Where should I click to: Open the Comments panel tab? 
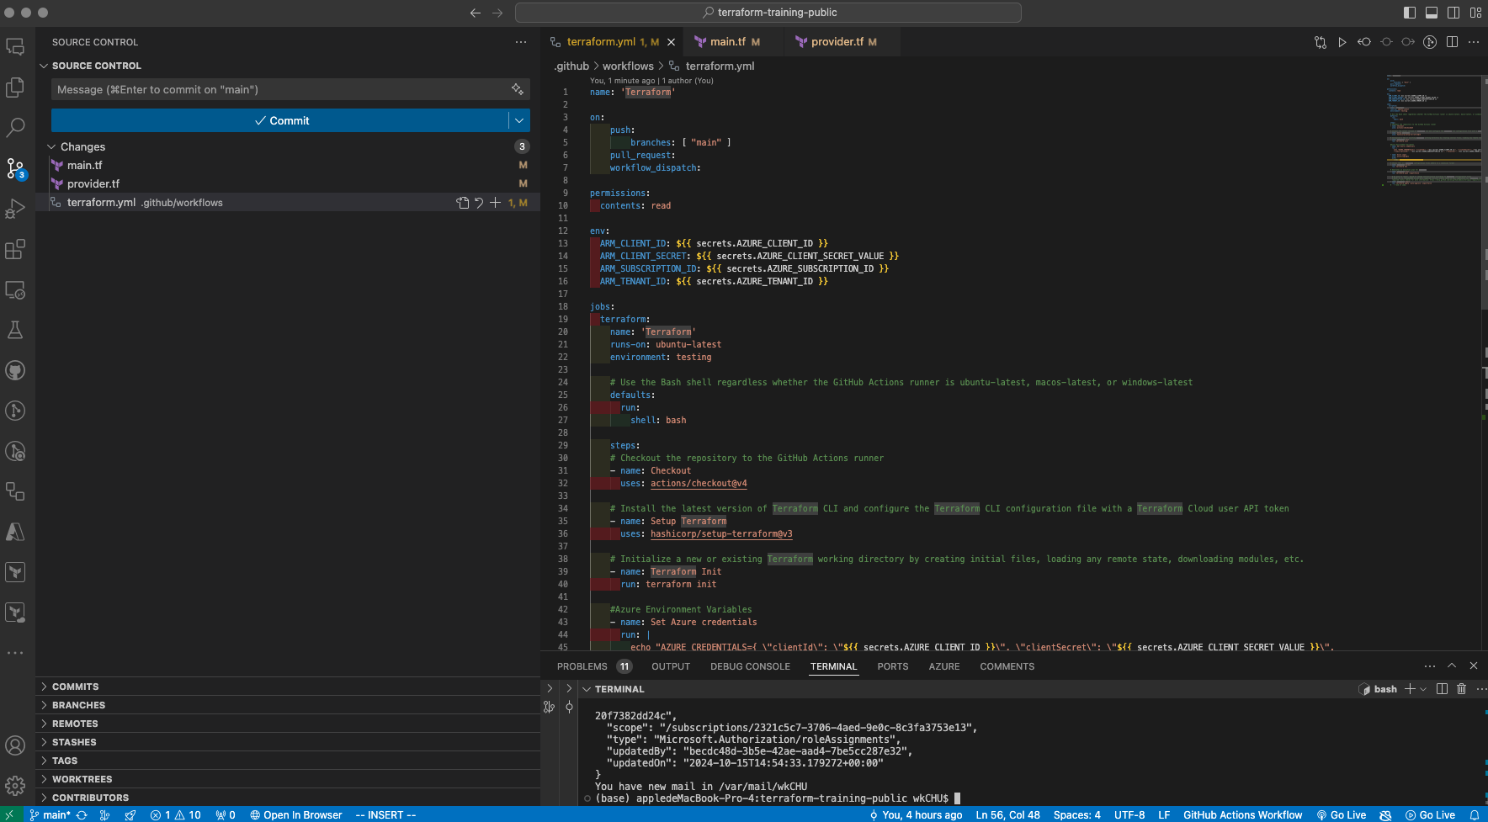[x=1007, y=666]
